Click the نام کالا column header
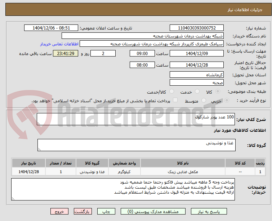Viewport: 272px width, 221px height. (x=183, y=163)
